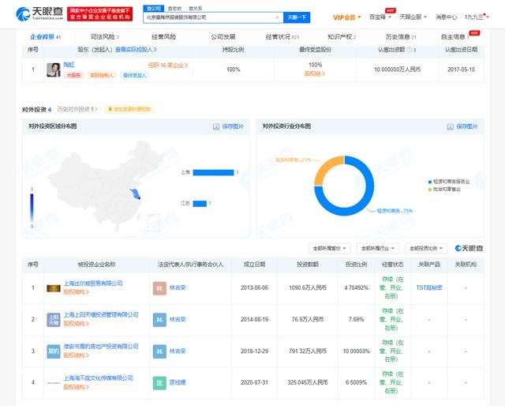Clear the search box with X icon
The width and height of the screenshot is (505, 406).
277,17
